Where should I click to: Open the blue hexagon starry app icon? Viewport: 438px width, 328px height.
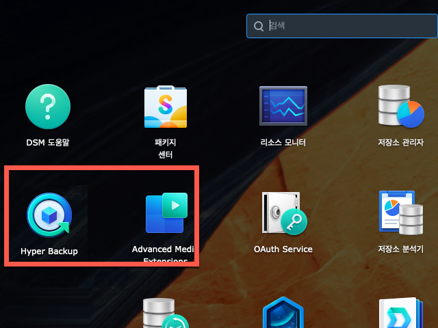[x=283, y=312]
